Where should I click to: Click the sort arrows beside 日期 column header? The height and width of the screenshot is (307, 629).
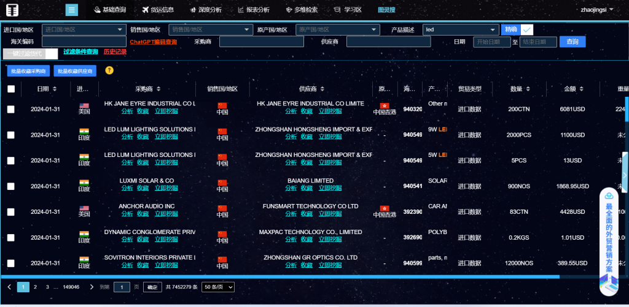coord(55,89)
